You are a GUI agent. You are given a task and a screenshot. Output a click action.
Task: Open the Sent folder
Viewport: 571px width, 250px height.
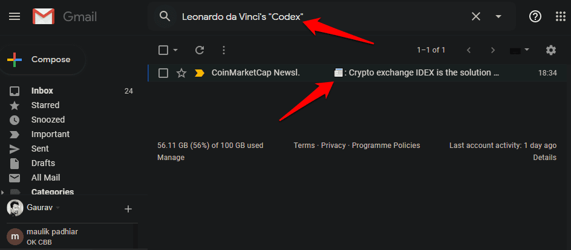(x=40, y=149)
